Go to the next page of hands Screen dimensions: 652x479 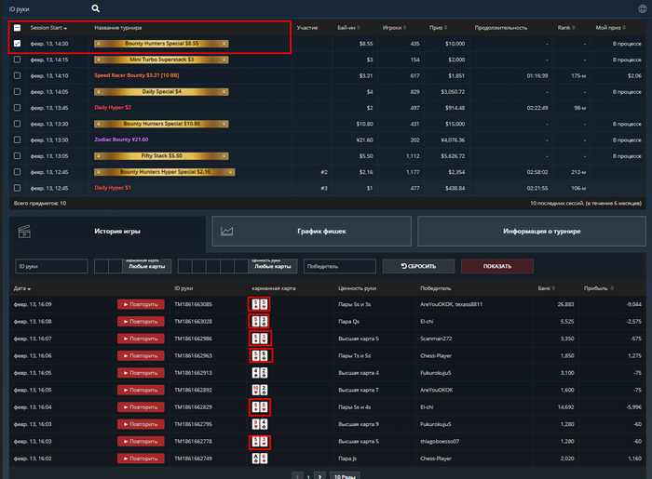[319, 476]
